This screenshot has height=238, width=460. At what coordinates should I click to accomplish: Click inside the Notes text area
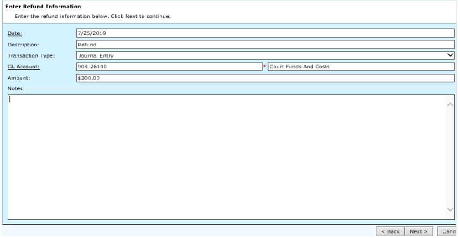[227, 157]
